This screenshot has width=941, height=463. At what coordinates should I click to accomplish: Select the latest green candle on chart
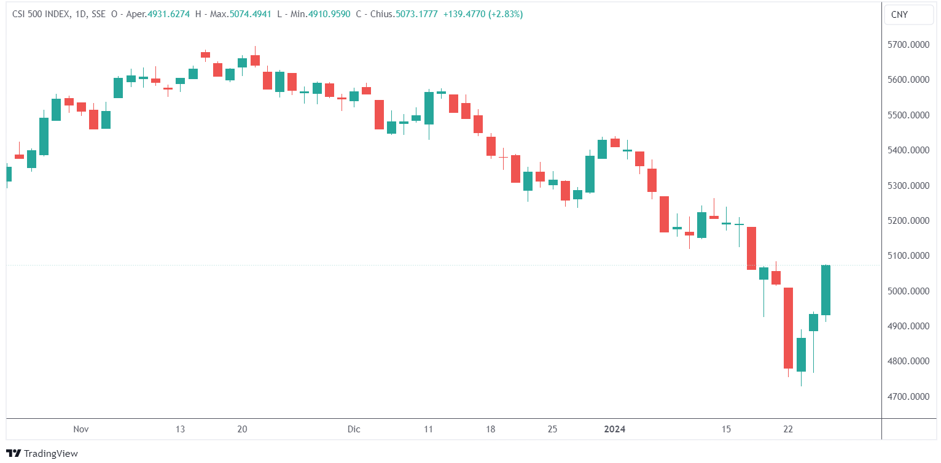[826, 290]
